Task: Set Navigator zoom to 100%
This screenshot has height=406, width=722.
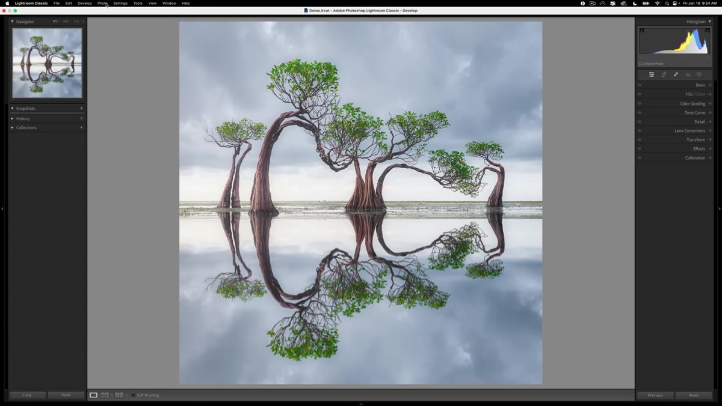Action: pos(66,22)
